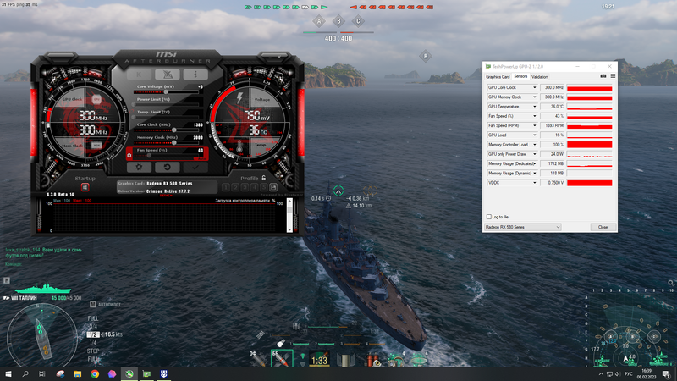Select profile slot 5 in Afterburner
This screenshot has width=677, height=381.
[x=264, y=187]
